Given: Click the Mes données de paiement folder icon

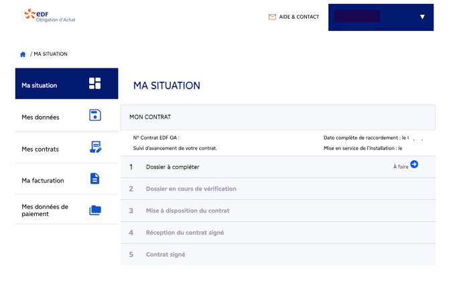Looking at the screenshot, I should pyautogui.click(x=94, y=210).
